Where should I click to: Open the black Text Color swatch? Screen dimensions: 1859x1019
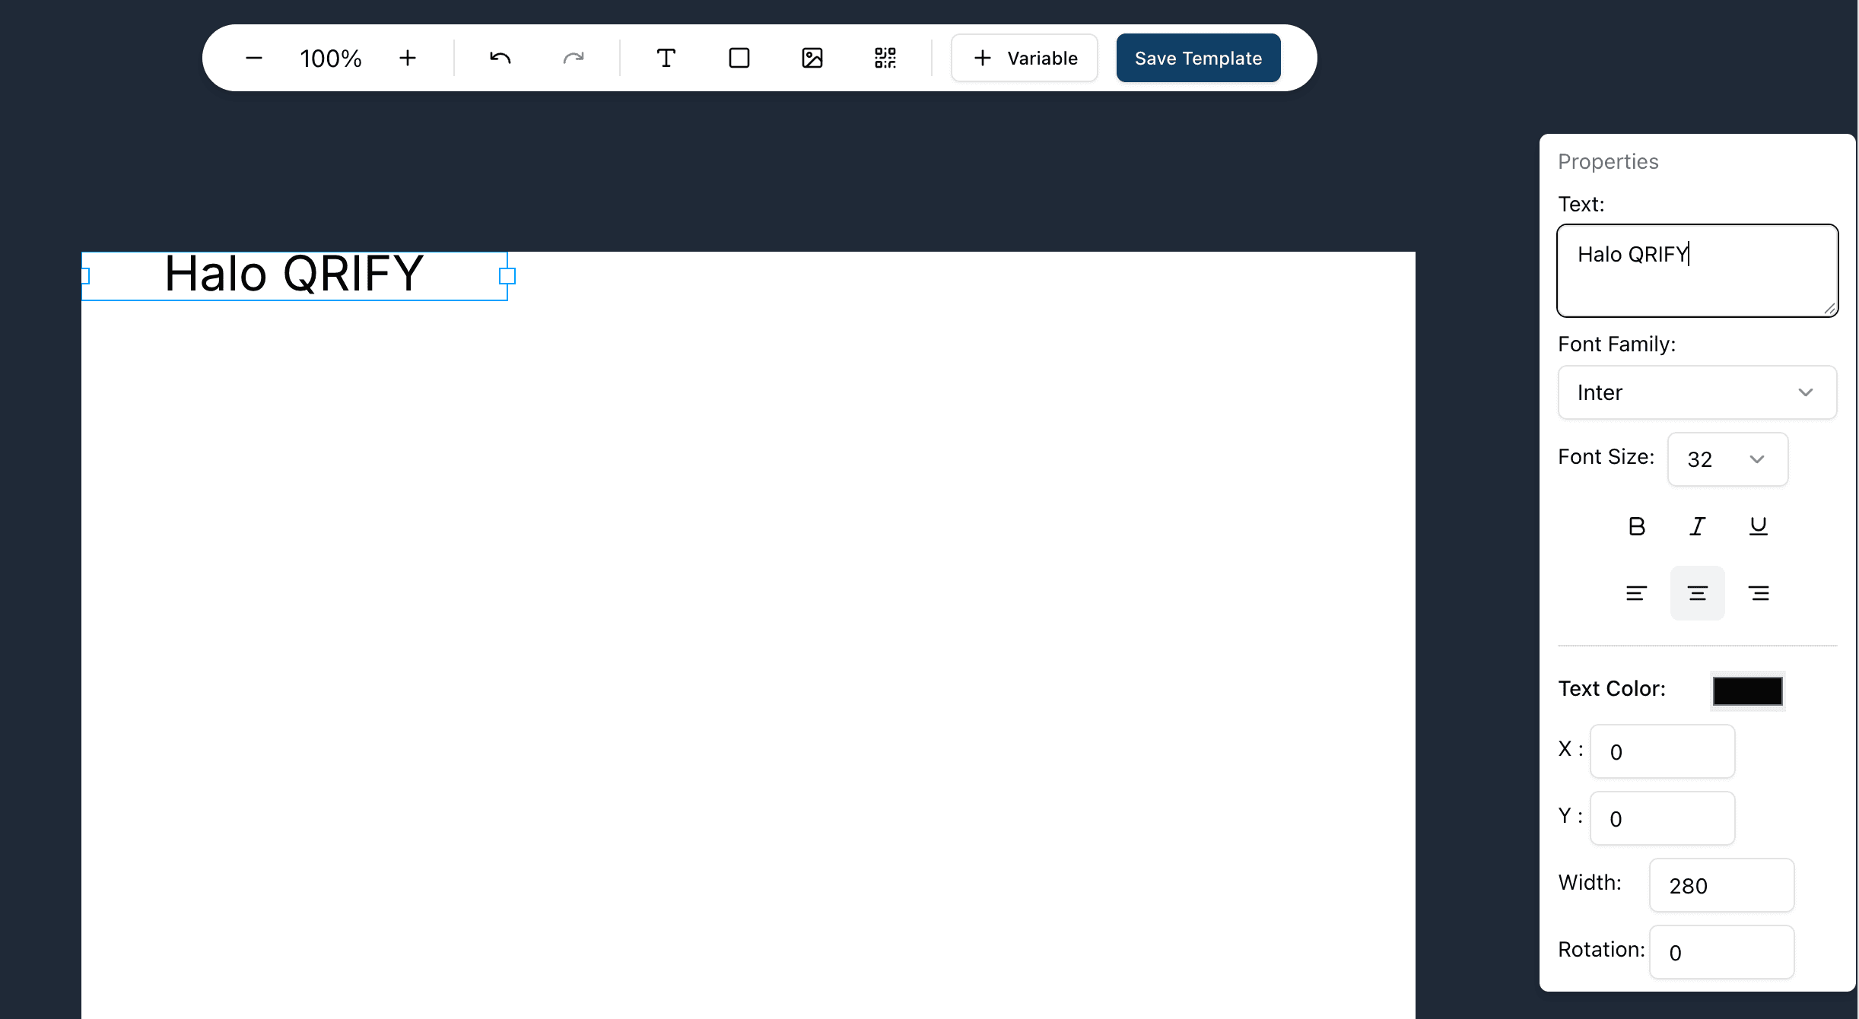coord(1747,690)
